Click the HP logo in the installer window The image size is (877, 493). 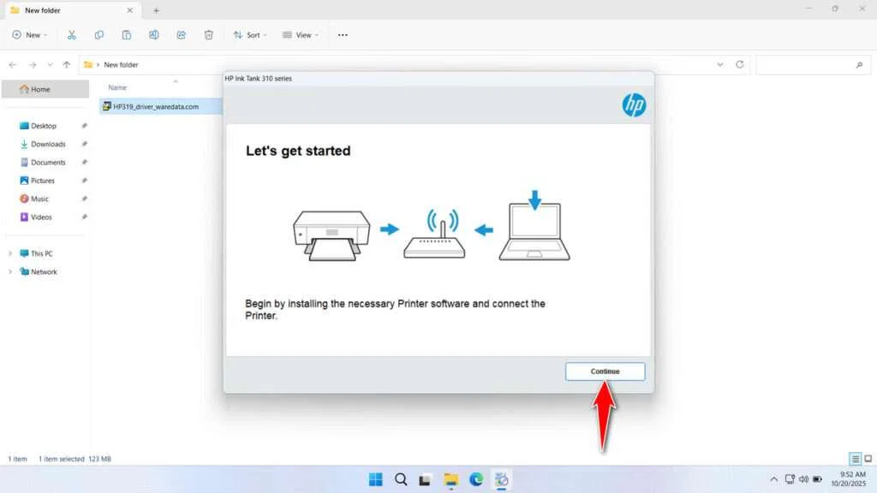[x=633, y=105]
